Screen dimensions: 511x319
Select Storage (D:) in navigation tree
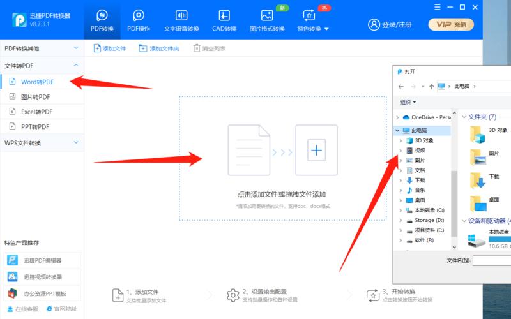[x=429, y=220]
